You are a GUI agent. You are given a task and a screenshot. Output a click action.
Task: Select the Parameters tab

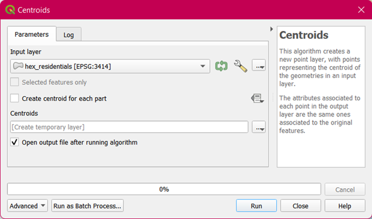coord(32,34)
